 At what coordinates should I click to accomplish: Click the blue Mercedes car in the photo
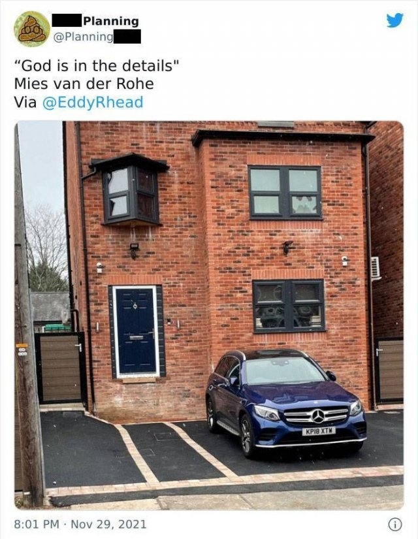tap(286, 403)
